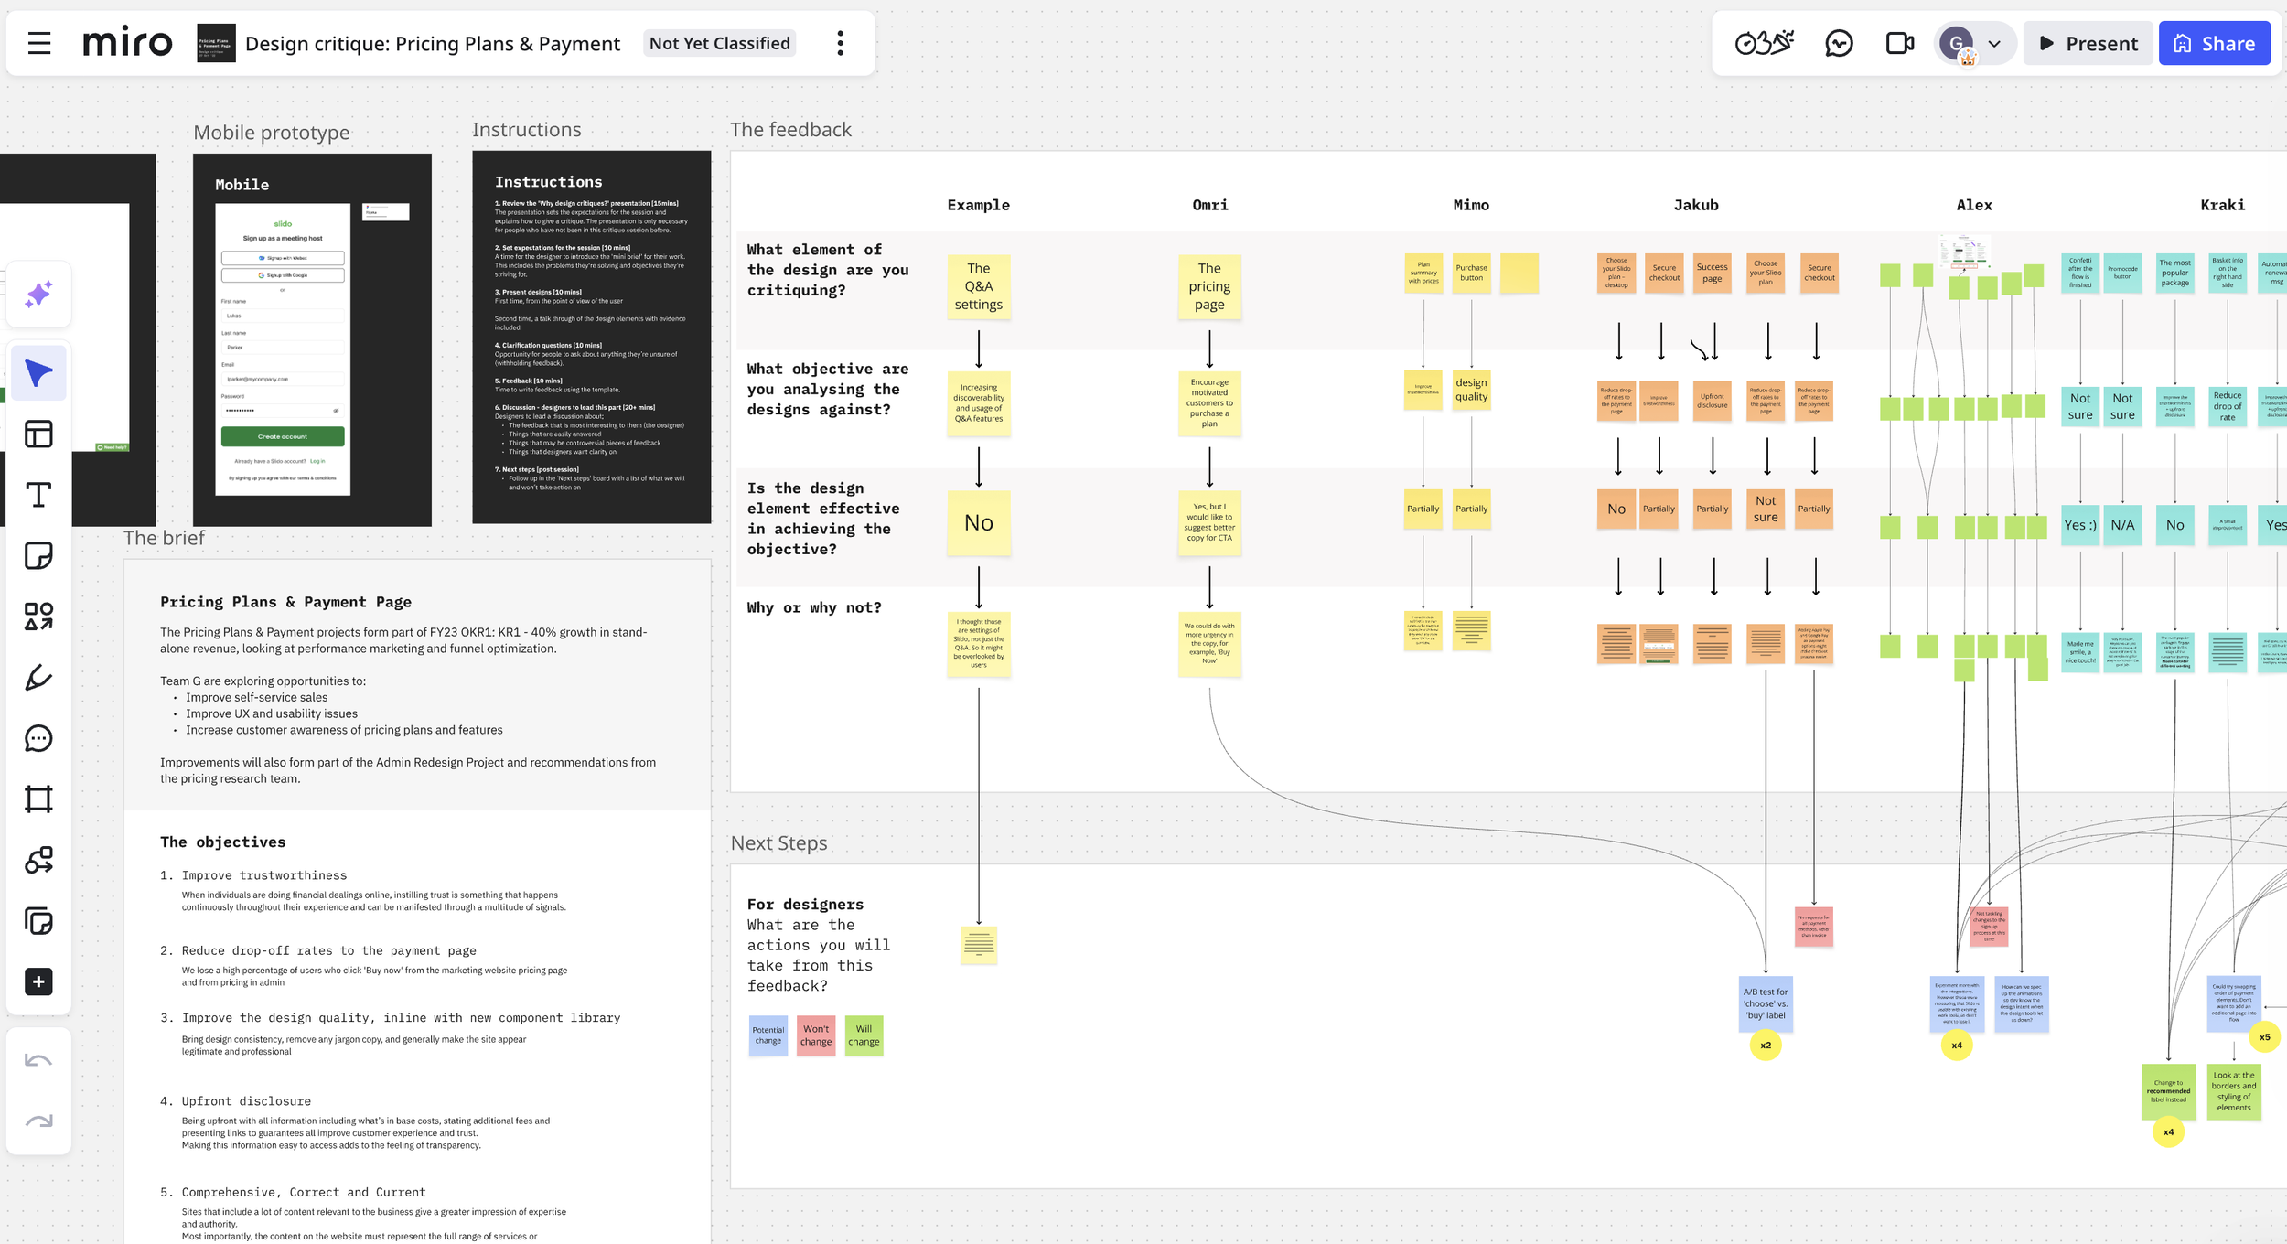This screenshot has width=2287, height=1244.
Task: Select the pink Won't change swatch
Action: (815, 1035)
